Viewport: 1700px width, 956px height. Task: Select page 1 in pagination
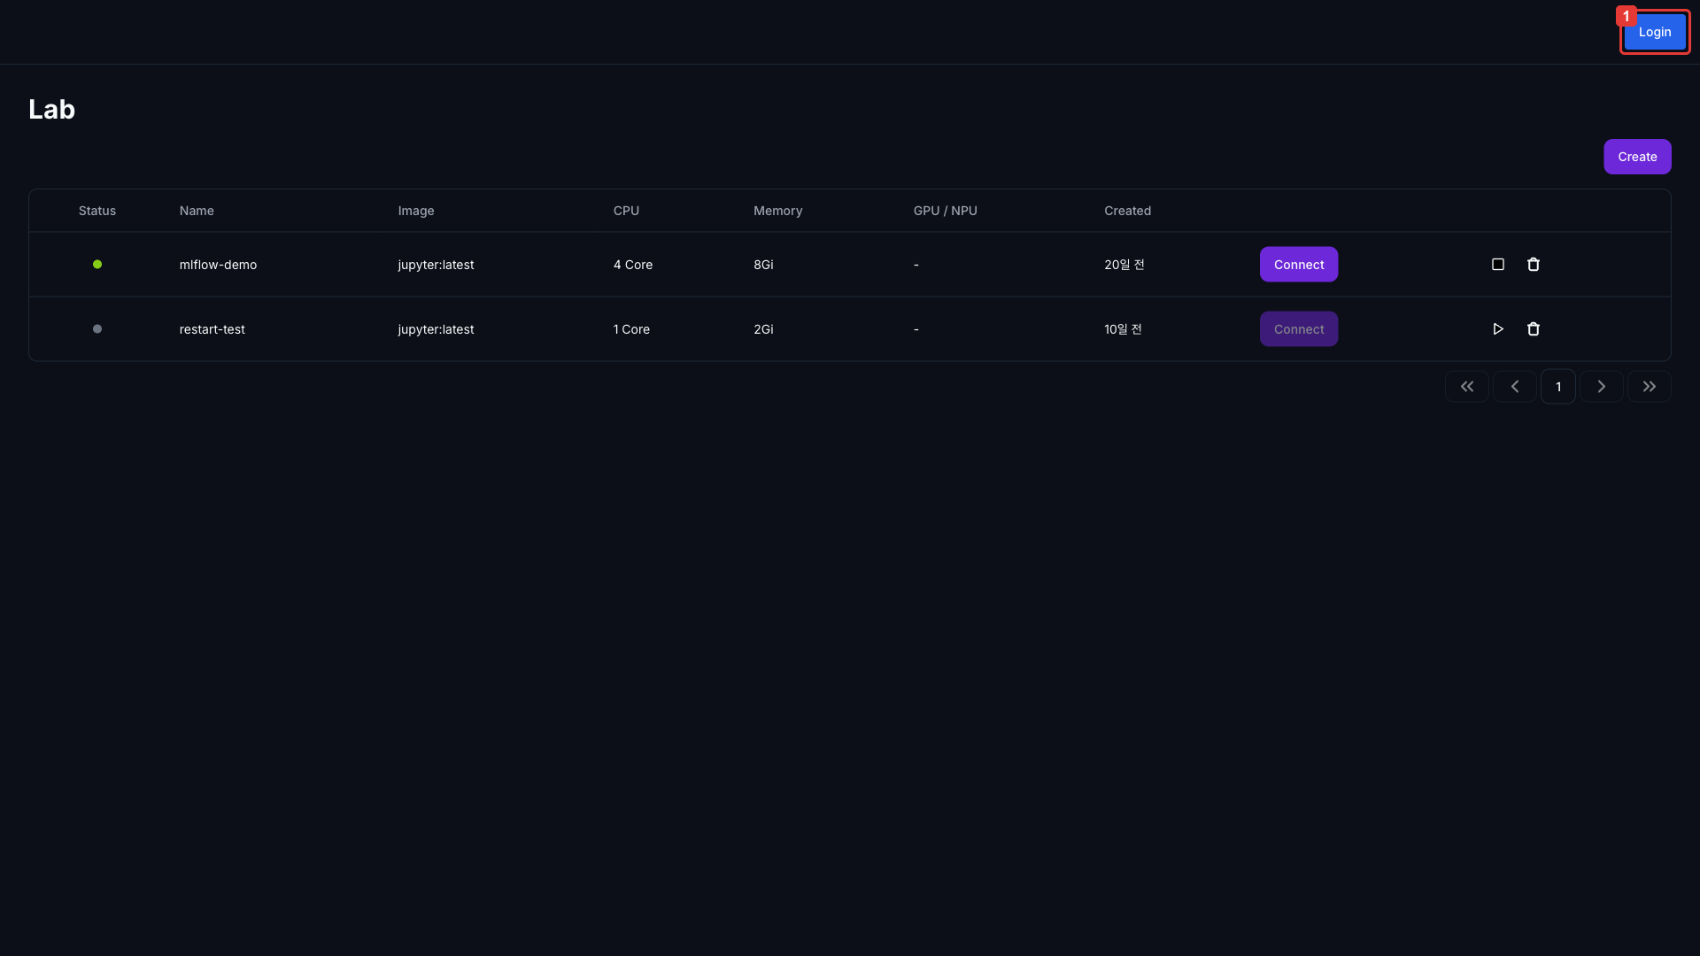pos(1557,387)
